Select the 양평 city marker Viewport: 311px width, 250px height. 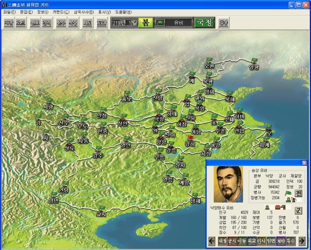[x=254, y=64]
